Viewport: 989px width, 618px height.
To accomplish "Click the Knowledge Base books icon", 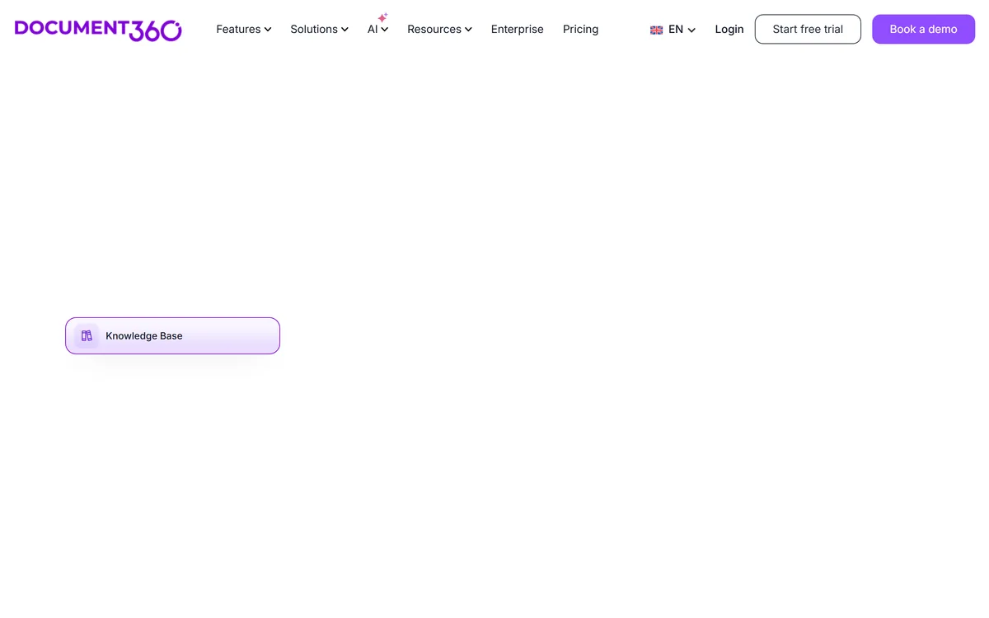I will pyautogui.click(x=87, y=335).
